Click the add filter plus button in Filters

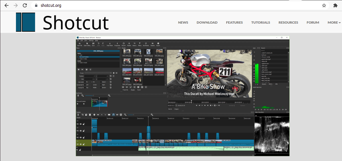tap(79, 70)
